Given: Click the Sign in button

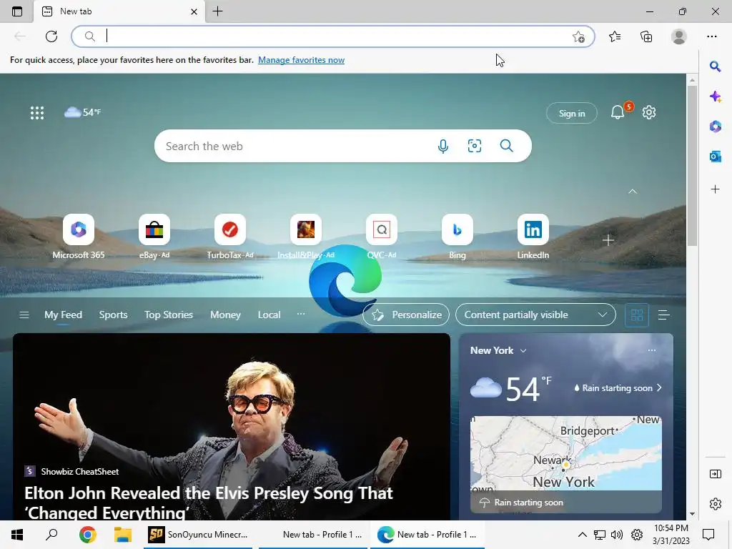Looking at the screenshot, I should point(571,113).
